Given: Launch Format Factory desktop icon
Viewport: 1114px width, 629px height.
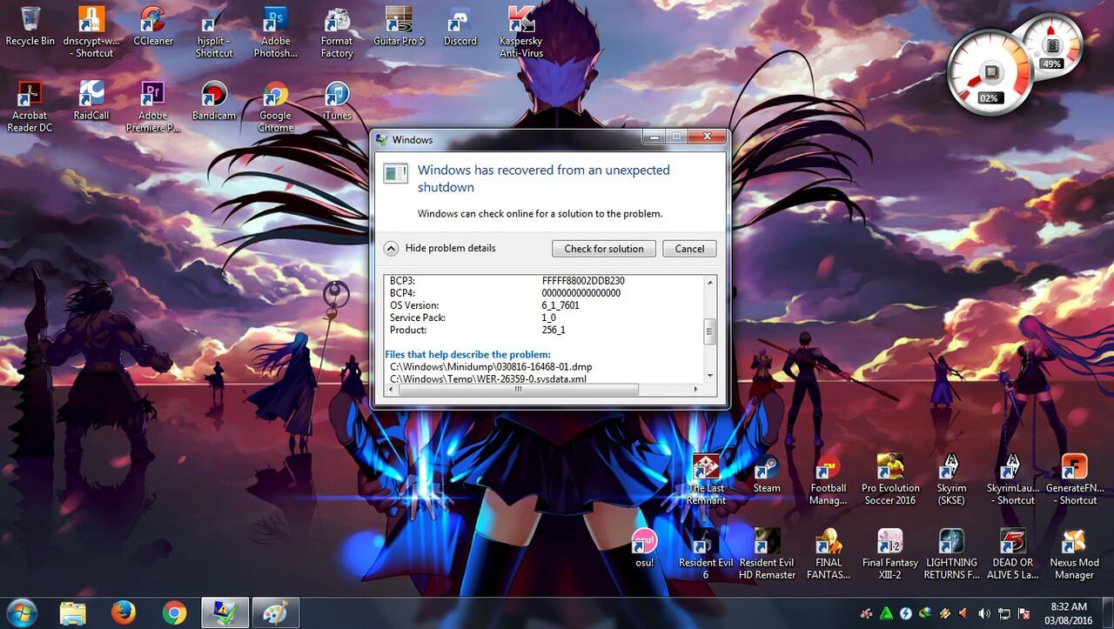Looking at the screenshot, I should (337, 32).
